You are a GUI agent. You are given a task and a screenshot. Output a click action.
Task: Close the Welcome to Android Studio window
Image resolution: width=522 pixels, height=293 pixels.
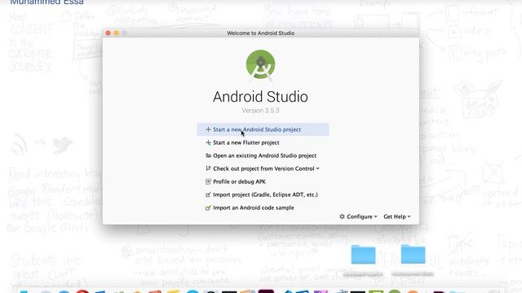click(x=108, y=33)
